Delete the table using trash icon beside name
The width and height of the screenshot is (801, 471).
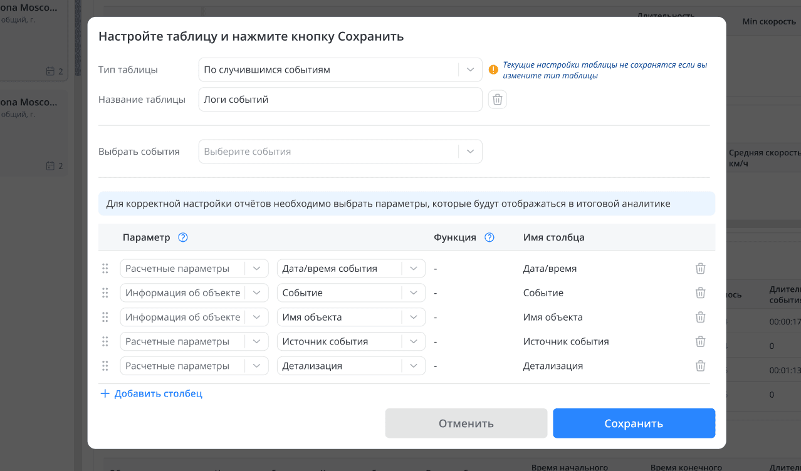[497, 100]
